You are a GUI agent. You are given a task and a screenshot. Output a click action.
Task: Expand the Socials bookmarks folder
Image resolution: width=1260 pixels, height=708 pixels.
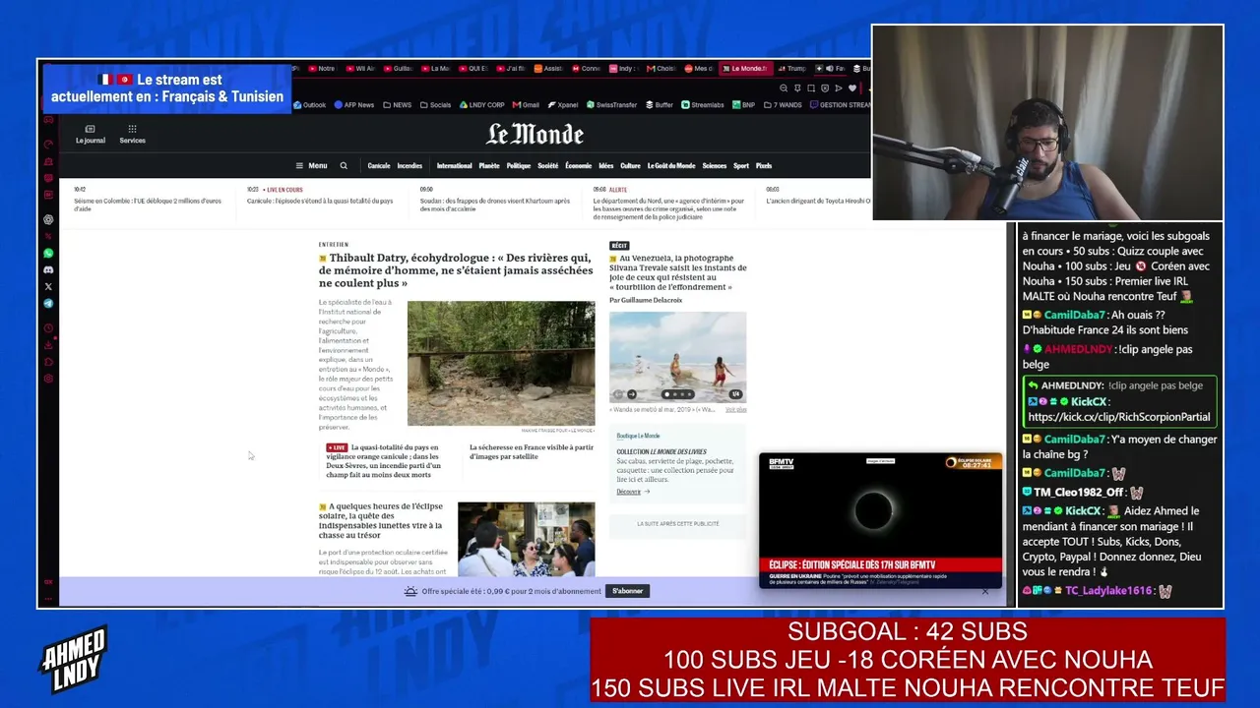[x=435, y=105]
